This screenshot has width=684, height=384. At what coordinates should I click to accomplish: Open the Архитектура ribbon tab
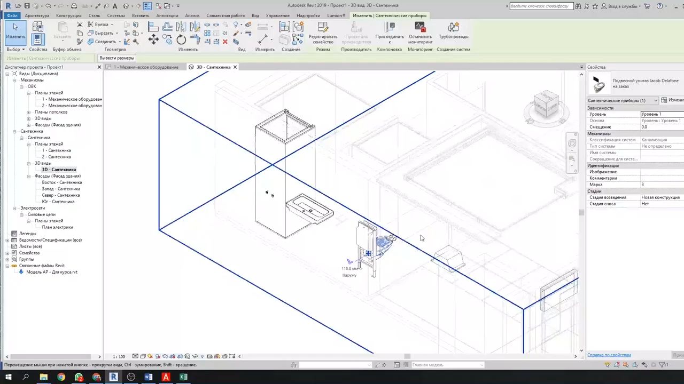(37, 15)
